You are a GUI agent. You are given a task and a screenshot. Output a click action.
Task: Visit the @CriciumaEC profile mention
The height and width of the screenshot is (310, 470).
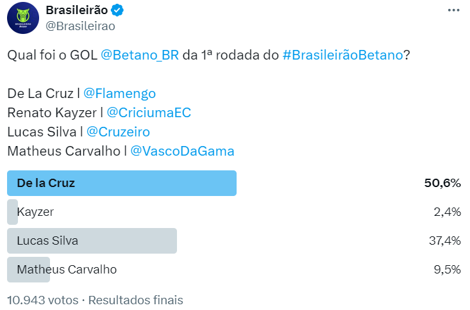click(x=149, y=113)
